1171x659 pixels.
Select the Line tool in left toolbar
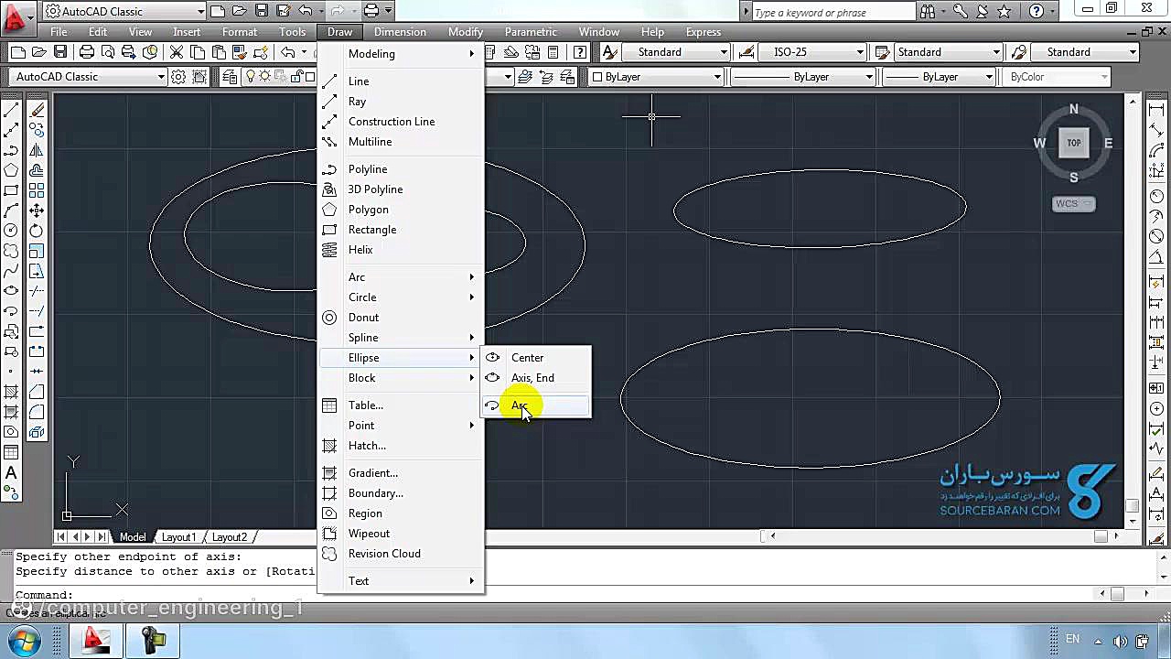tap(11, 110)
